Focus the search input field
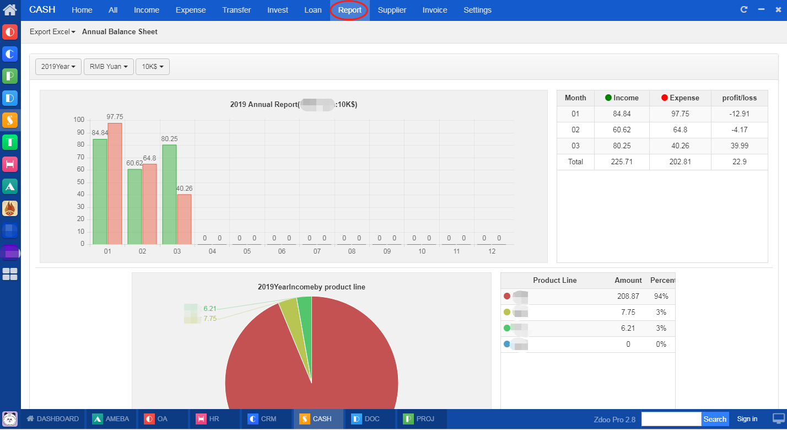787x430 pixels. point(671,419)
